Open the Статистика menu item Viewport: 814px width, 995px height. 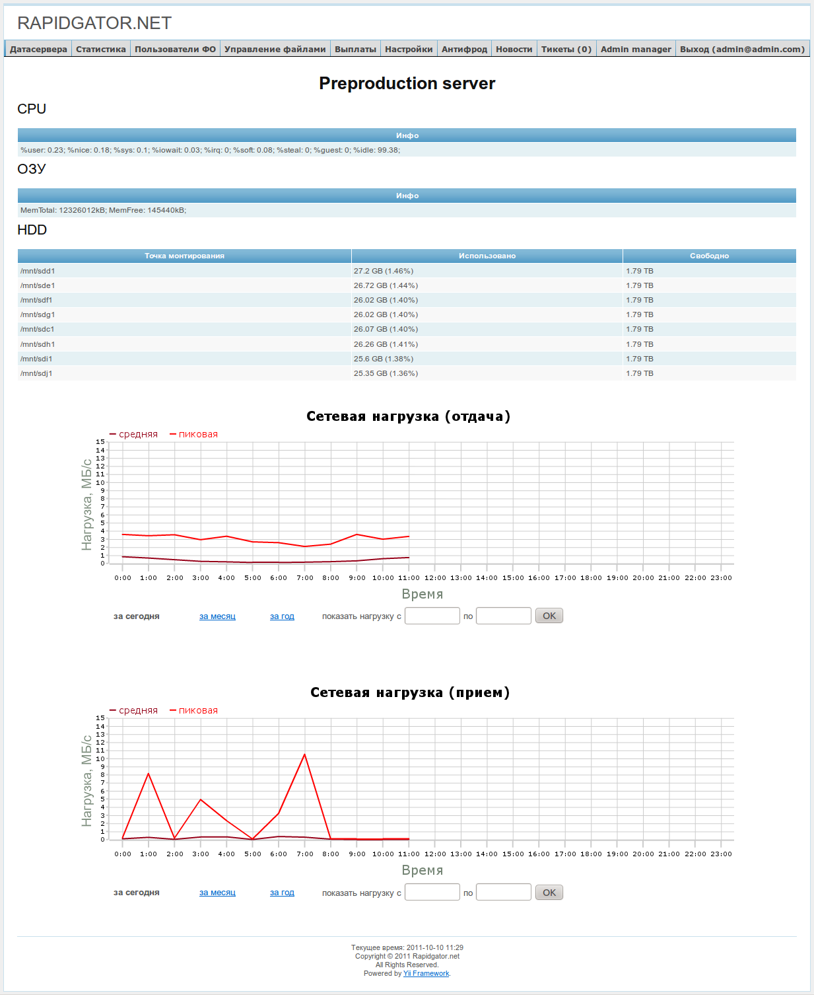coord(100,49)
